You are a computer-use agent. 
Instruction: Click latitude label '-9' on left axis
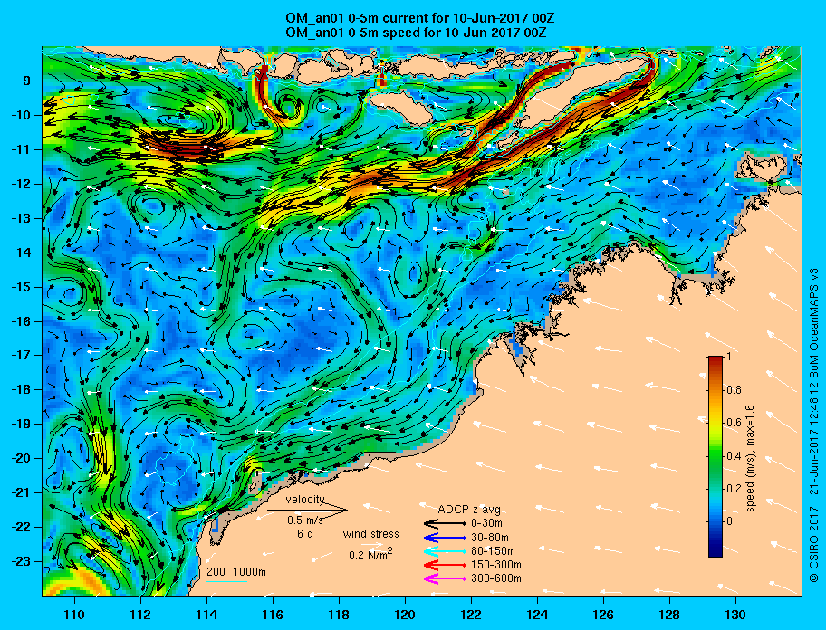tap(26, 81)
